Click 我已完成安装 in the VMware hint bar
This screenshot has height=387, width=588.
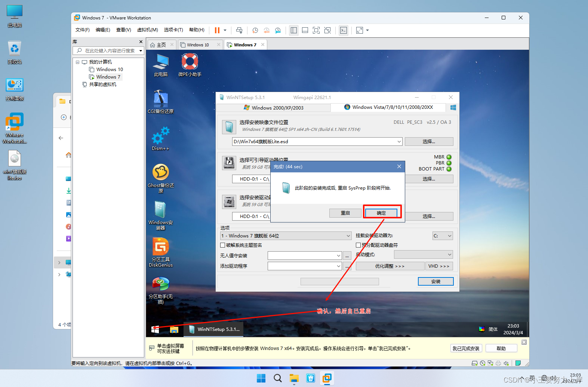coord(466,348)
